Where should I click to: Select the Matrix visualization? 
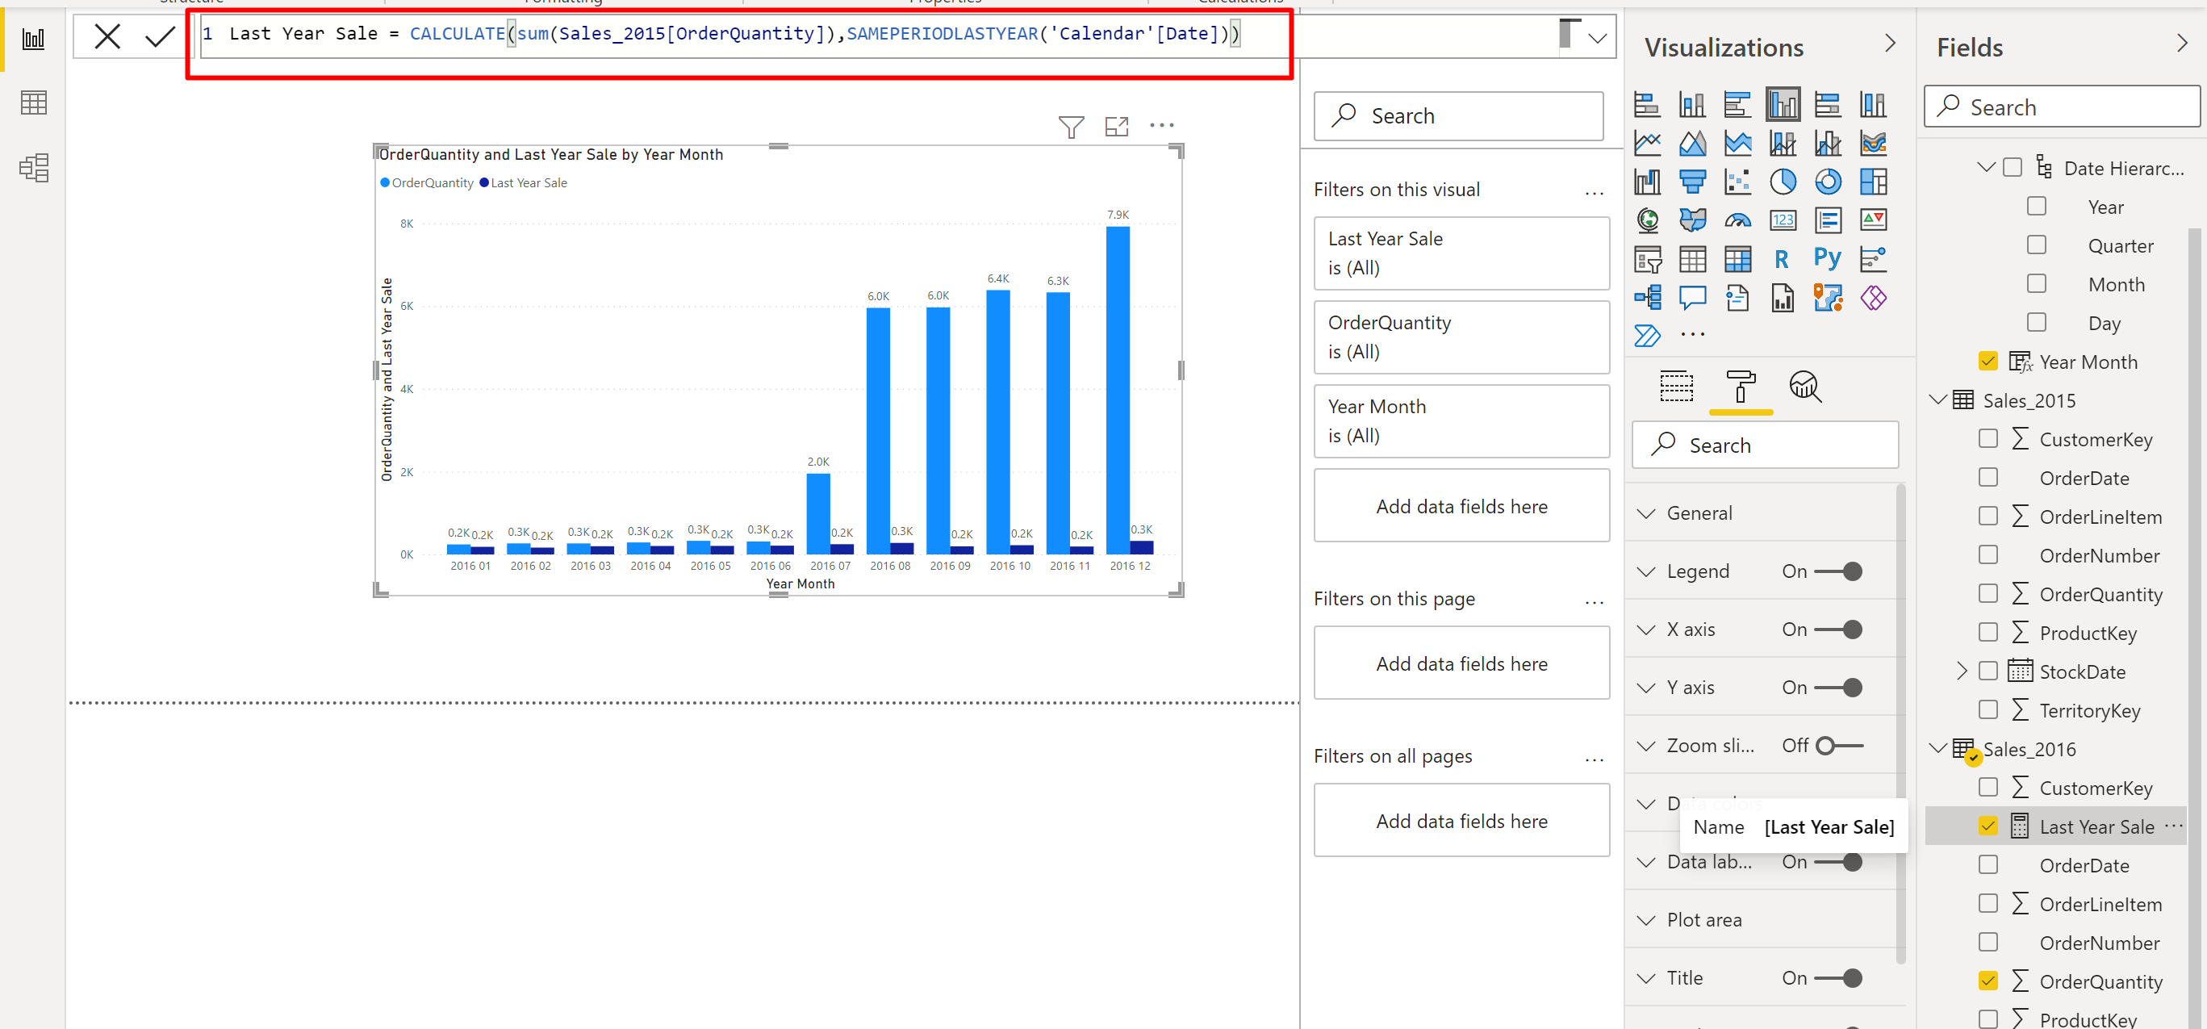1737,259
